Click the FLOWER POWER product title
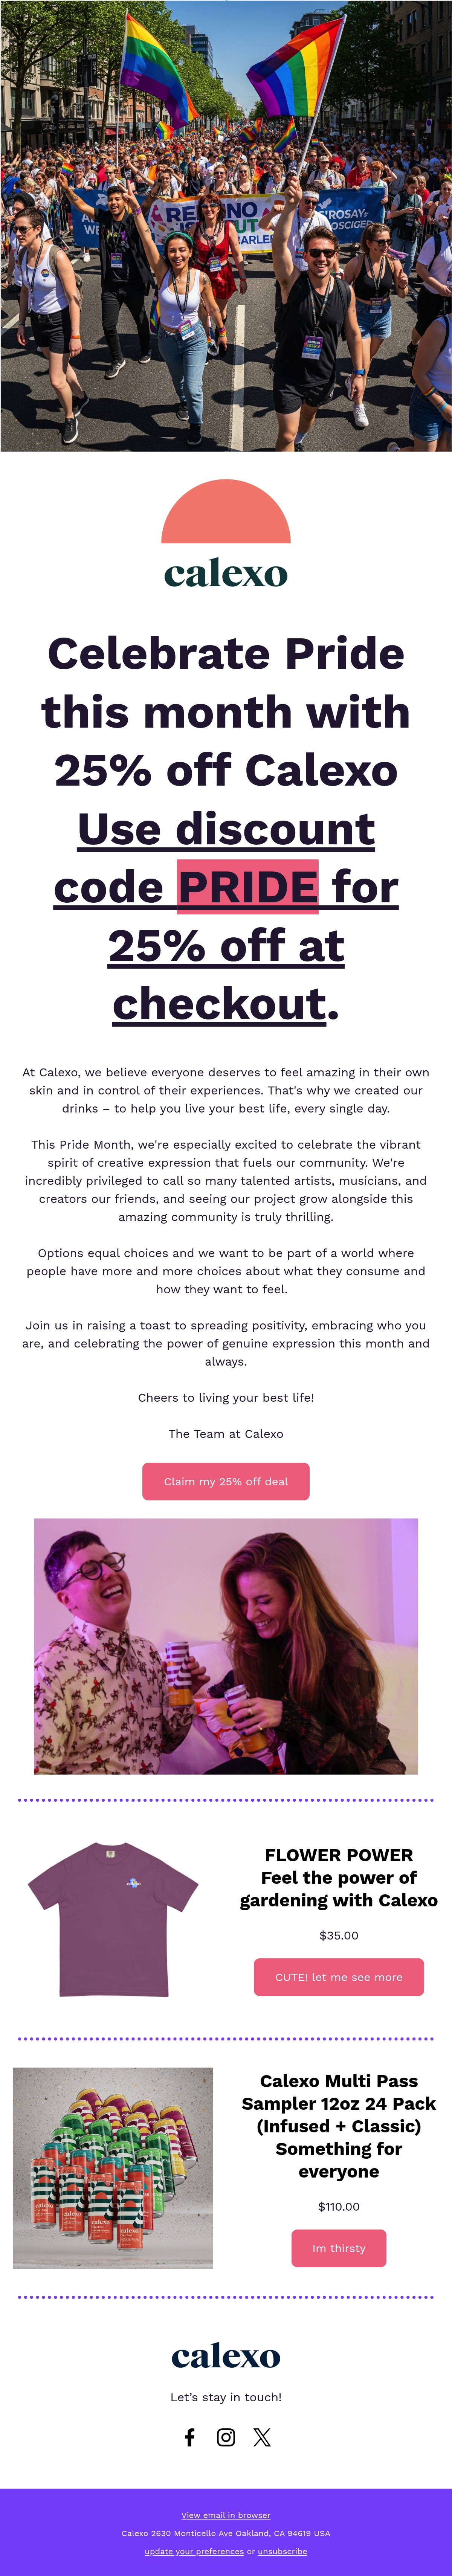This screenshot has height=2576, width=452. tap(339, 1854)
